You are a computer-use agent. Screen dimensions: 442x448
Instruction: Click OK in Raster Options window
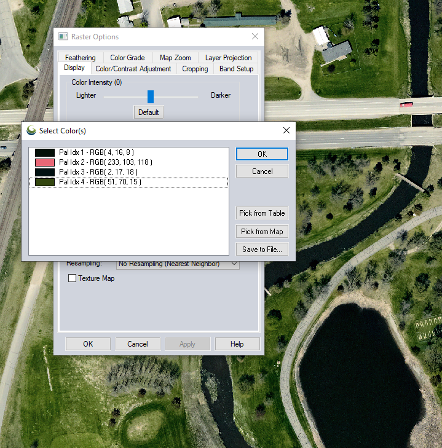coord(88,344)
